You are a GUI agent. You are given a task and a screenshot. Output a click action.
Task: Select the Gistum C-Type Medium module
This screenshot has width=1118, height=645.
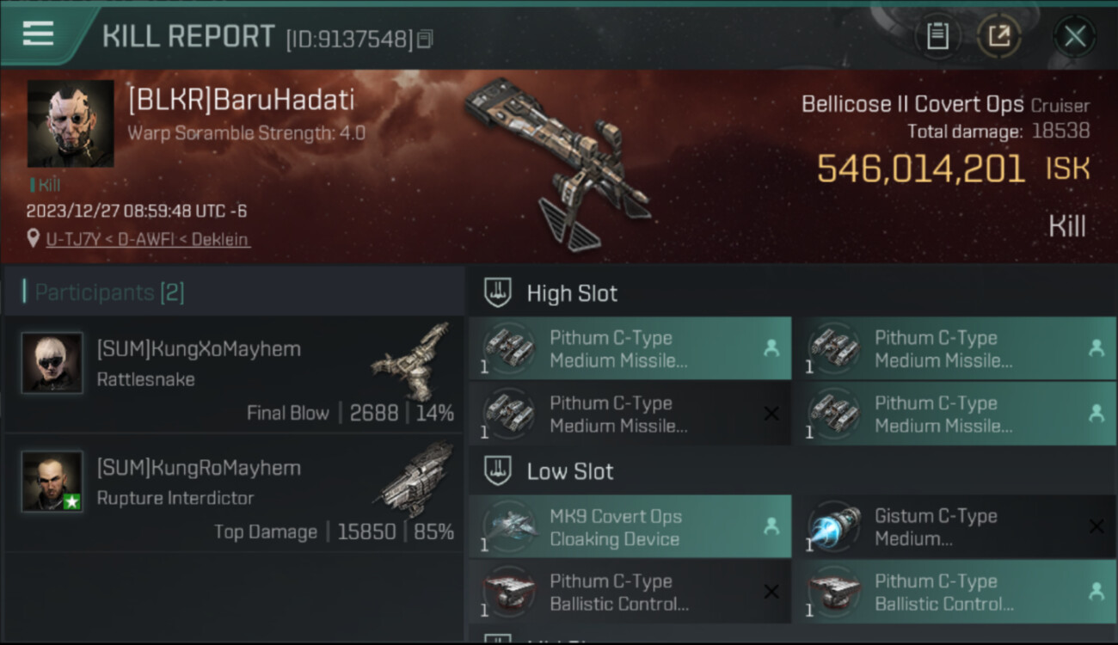point(955,527)
